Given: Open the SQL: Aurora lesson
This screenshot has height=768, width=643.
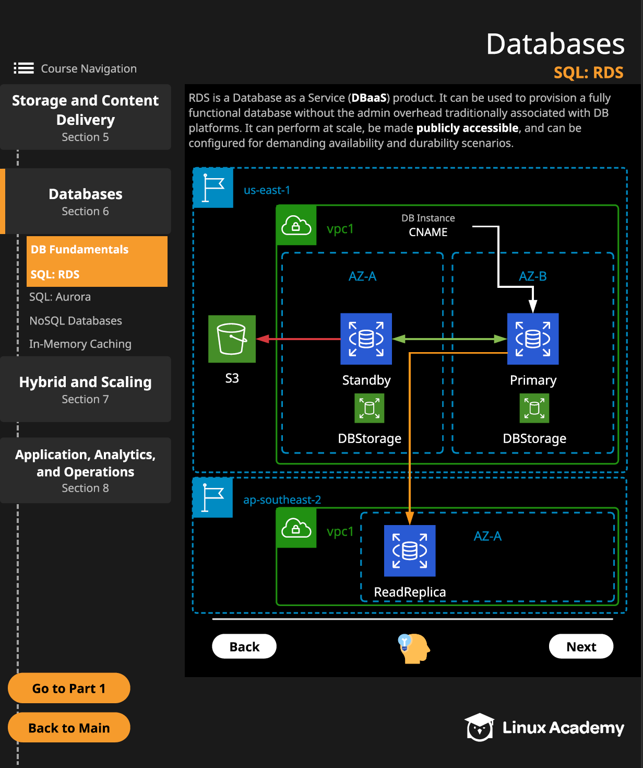Looking at the screenshot, I should [60, 297].
